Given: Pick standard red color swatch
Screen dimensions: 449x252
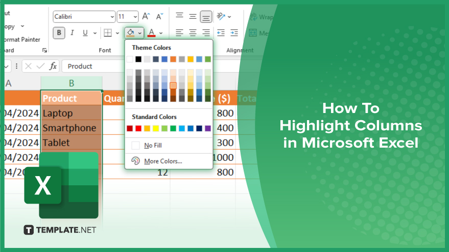Looking at the screenshot, I should (x=138, y=128).
